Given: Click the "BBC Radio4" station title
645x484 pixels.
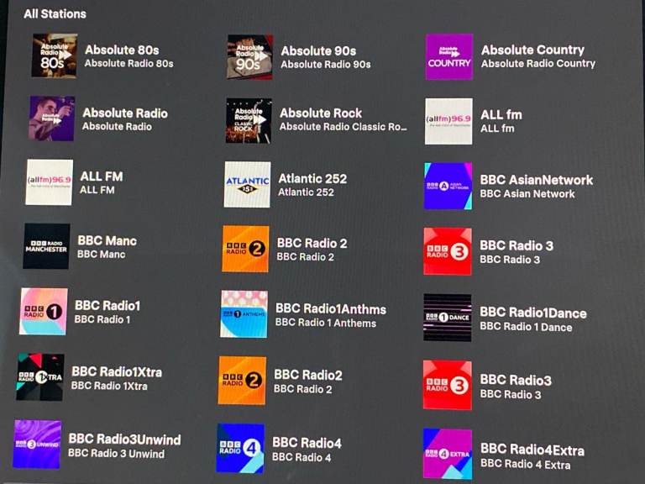Looking at the screenshot, I should point(307,444).
